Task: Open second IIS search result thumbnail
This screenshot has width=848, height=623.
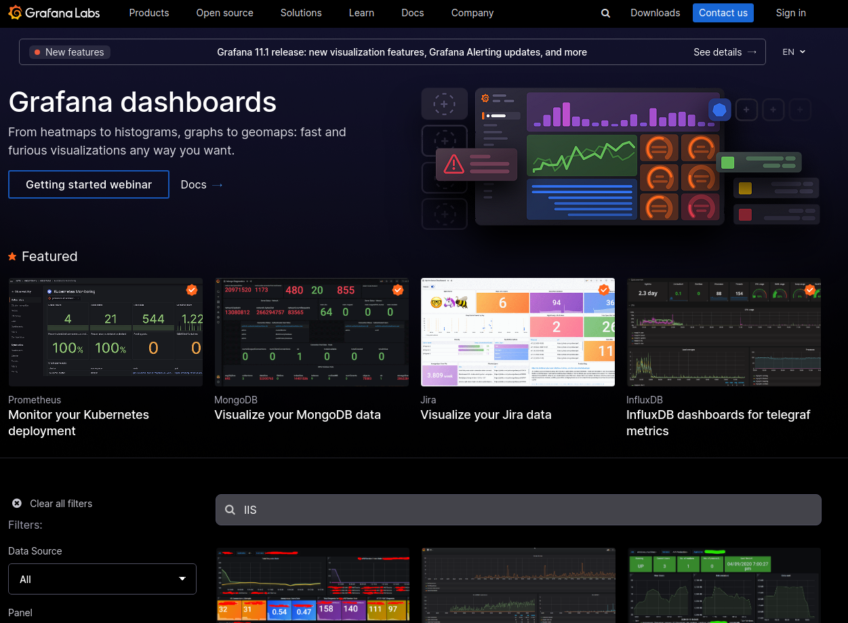Action: tap(519, 585)
